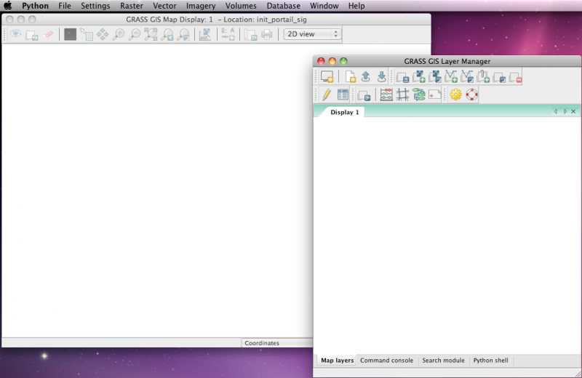Open the Imagery menu
Screen dimensions: 582x378
[201, 6]
